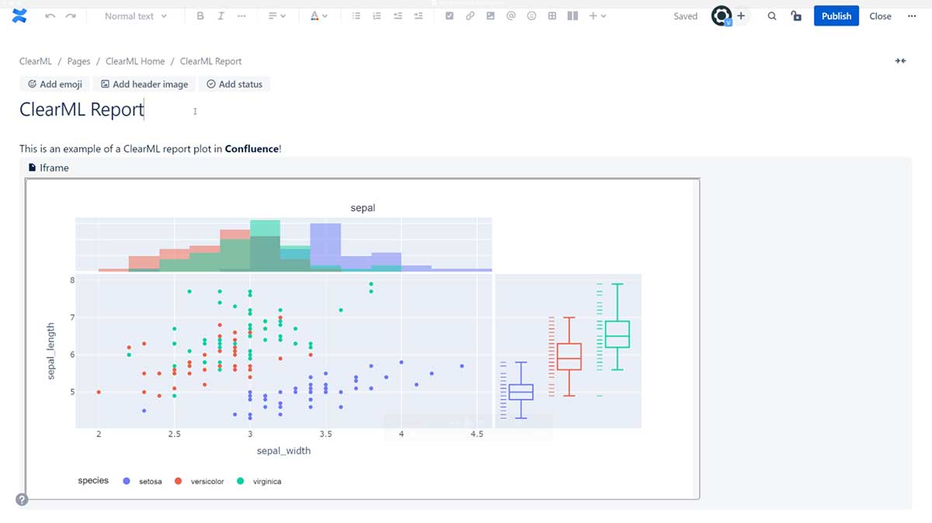Undo the last edit
932x523 pixels.
tap(50, 16)
